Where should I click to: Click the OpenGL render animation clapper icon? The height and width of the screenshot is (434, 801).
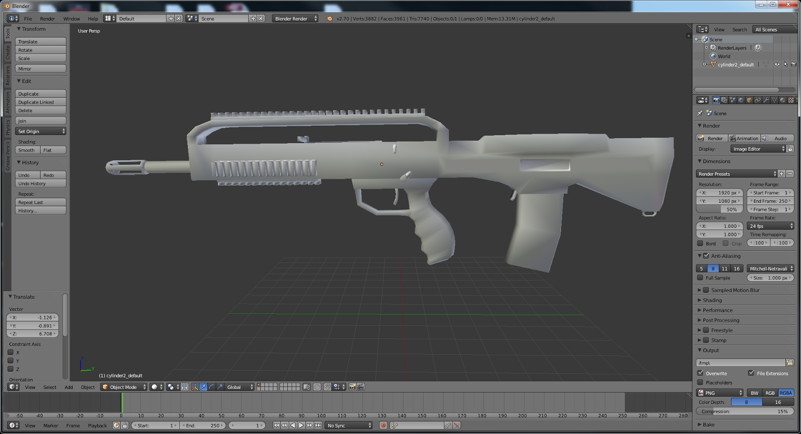[x=360, y=387]
